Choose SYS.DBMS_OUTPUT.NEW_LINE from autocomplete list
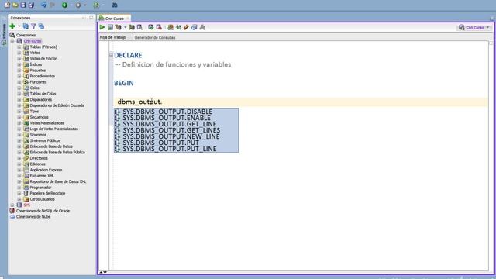Viewport: 496px width, 279px height. (176, 136)
